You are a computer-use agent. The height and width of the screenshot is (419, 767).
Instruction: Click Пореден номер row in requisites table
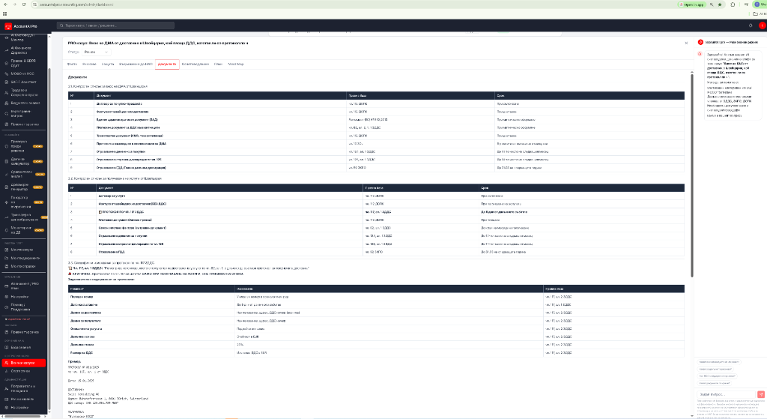(x=376, y=297)
